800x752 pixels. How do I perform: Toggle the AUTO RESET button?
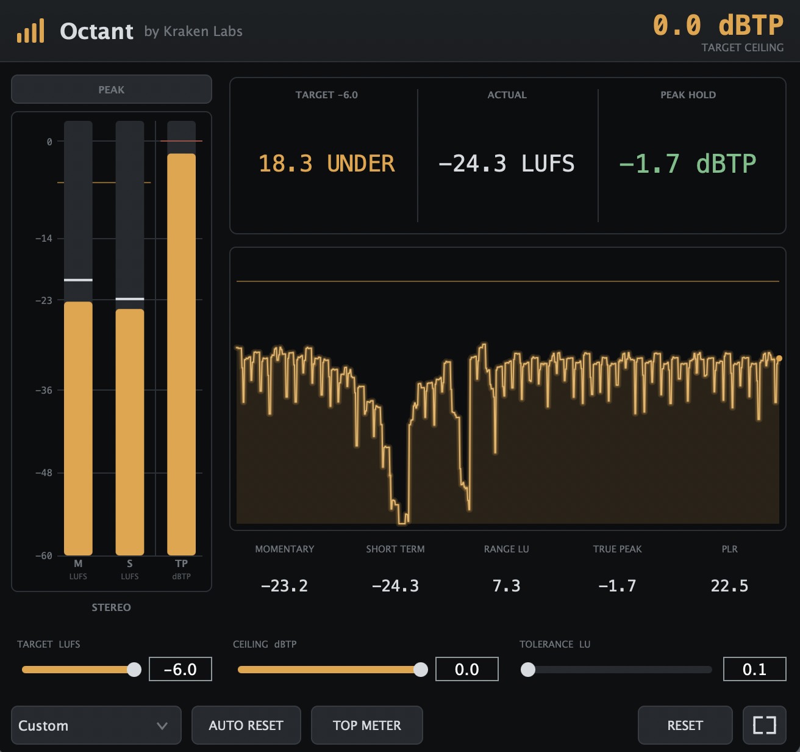246,725
